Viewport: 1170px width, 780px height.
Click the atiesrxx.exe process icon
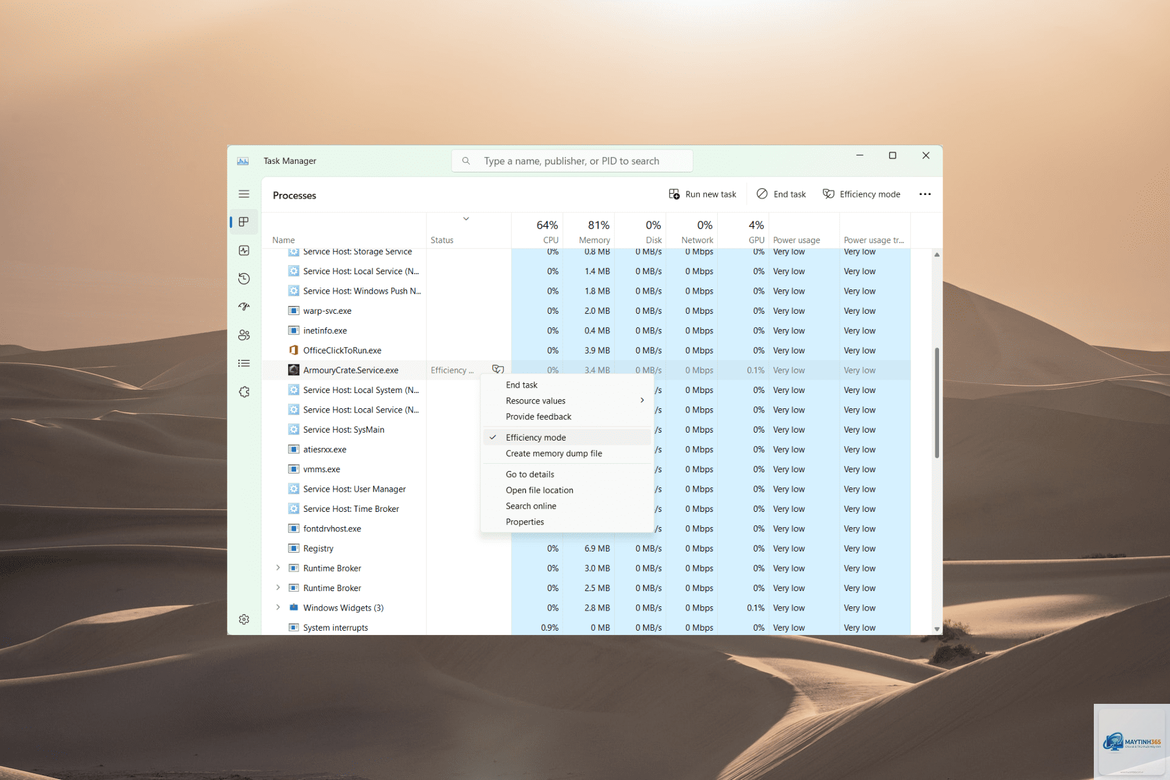click(294, 449)
